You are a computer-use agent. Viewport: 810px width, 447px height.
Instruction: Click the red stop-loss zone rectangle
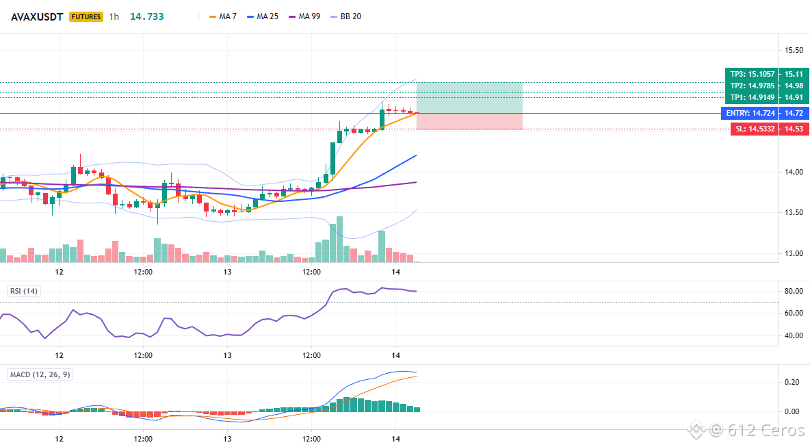(469, 121)
